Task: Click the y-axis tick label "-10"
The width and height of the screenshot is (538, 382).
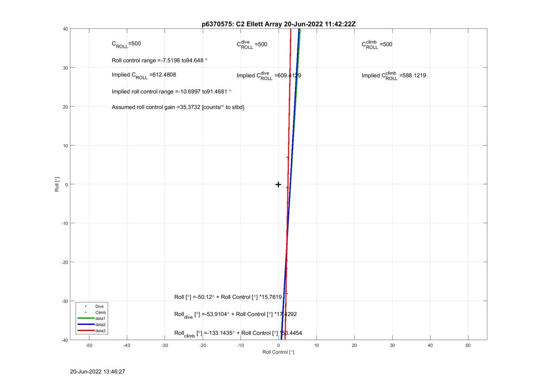Action: tap(65, 223)
